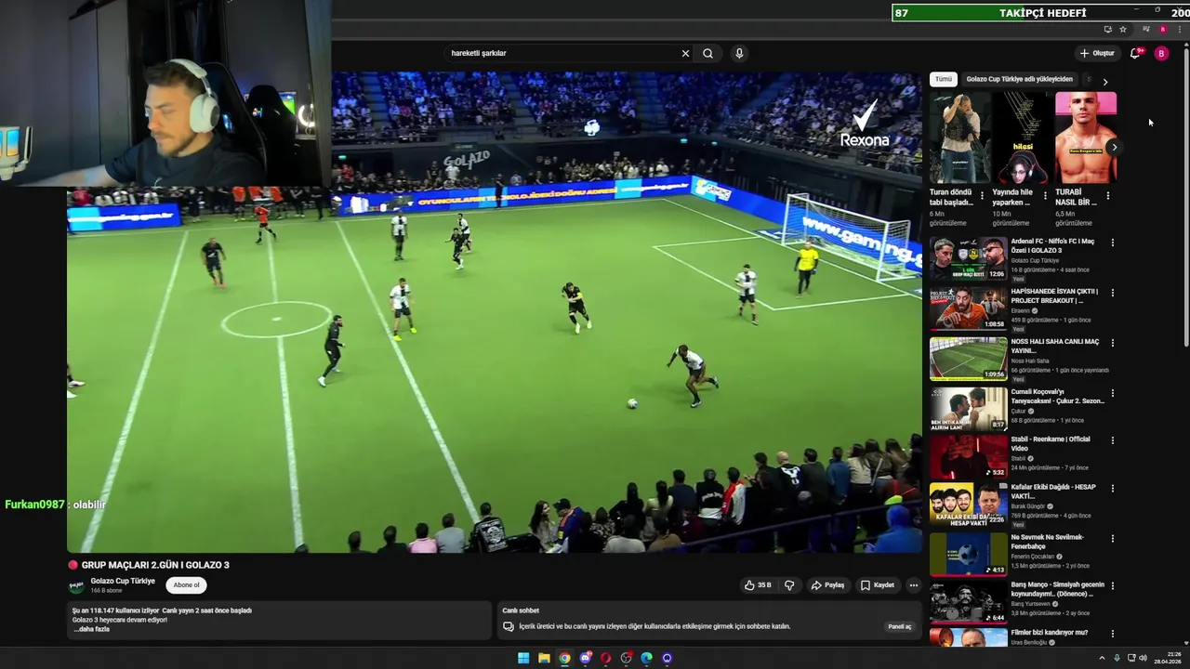This screenshot has width=1190, height=669.
Task: Open Chrome media control icon
Action: point(1146,29)
